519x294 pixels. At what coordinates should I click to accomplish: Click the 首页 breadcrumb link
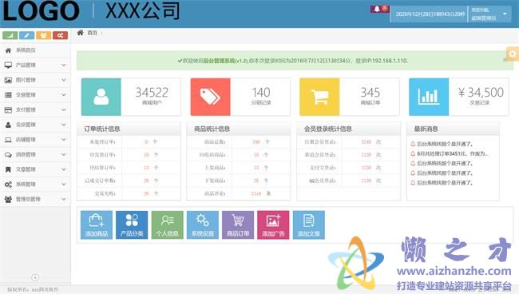click(93, 33)
